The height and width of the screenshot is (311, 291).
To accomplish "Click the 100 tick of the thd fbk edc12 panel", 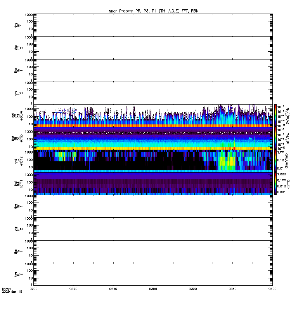I will pyautogui.click(x=30, y=160).
